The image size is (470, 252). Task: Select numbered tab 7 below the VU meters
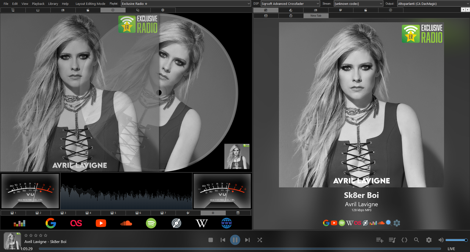click(x=163, y=213)
